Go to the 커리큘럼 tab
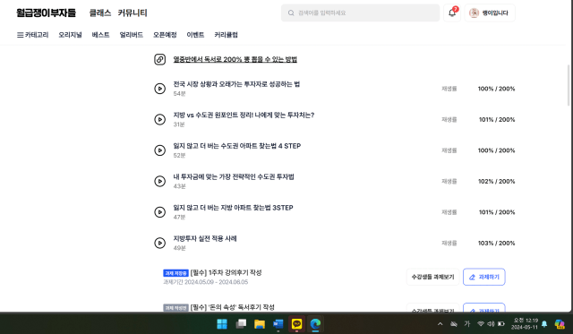The width and height of the screenshot is (573, 334). tap(226, 35)
